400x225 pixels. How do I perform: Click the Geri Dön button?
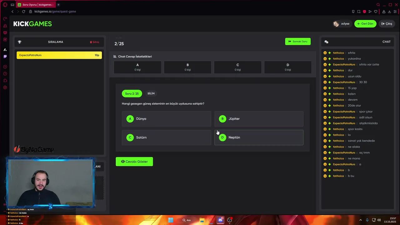365,24
